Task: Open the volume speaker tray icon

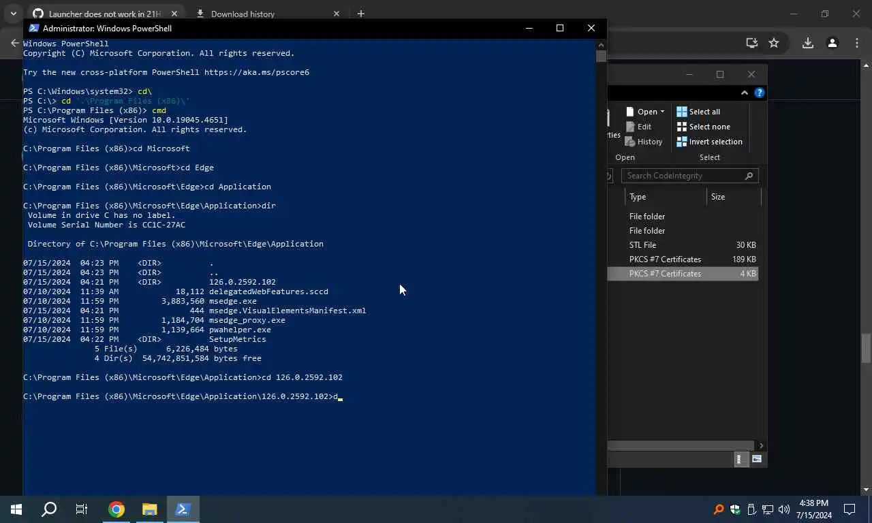Action: pyautogui.click(x=784, y=509)
